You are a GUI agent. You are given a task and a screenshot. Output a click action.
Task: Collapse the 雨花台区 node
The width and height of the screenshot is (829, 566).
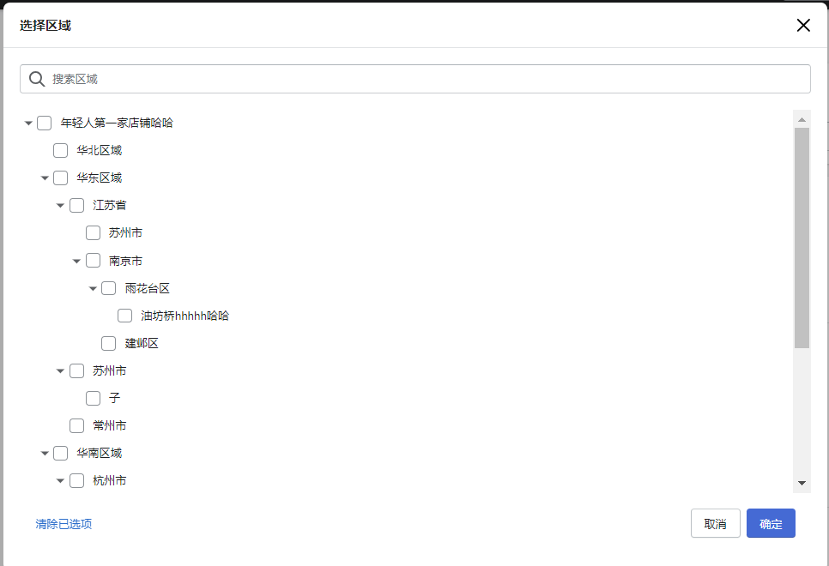pyautogui.click(x=93, y=288)
